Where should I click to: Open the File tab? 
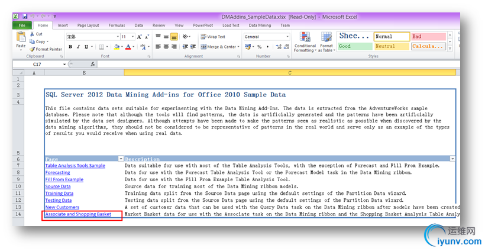pos(22,25)
